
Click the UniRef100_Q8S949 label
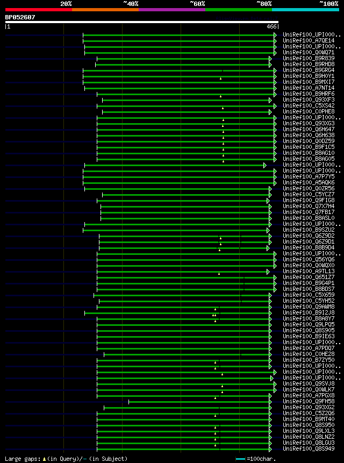click(x=309, y=448)
